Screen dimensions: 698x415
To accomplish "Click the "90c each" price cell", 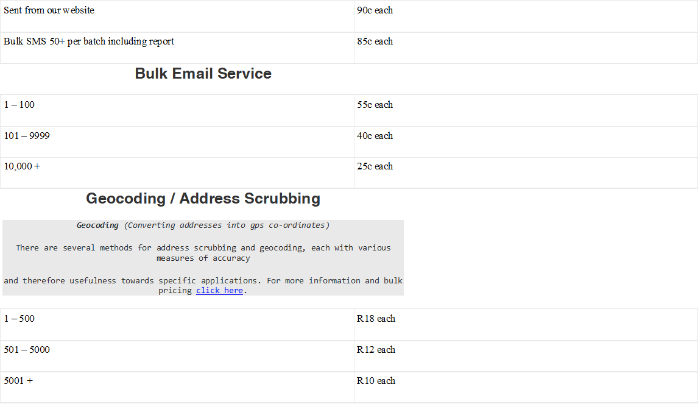I will [375, 10].
